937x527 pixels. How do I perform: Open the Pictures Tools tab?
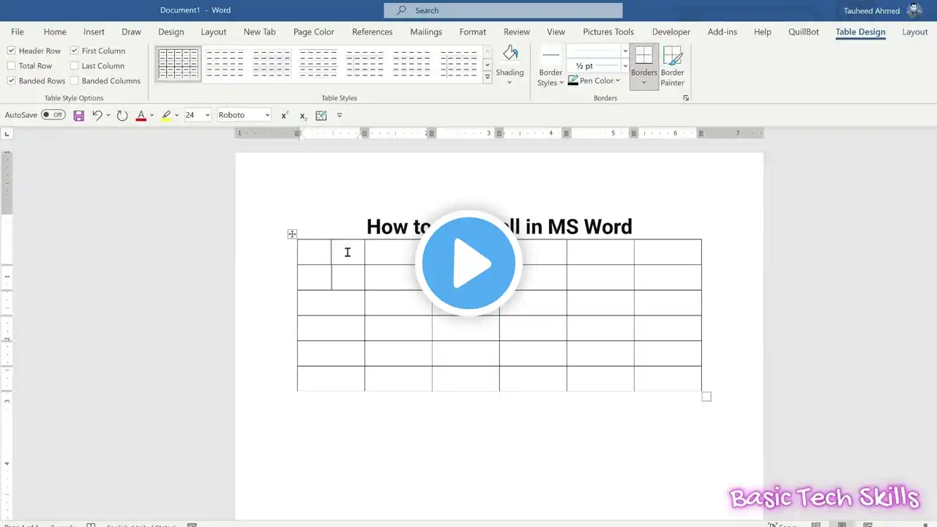pos(608,31)
